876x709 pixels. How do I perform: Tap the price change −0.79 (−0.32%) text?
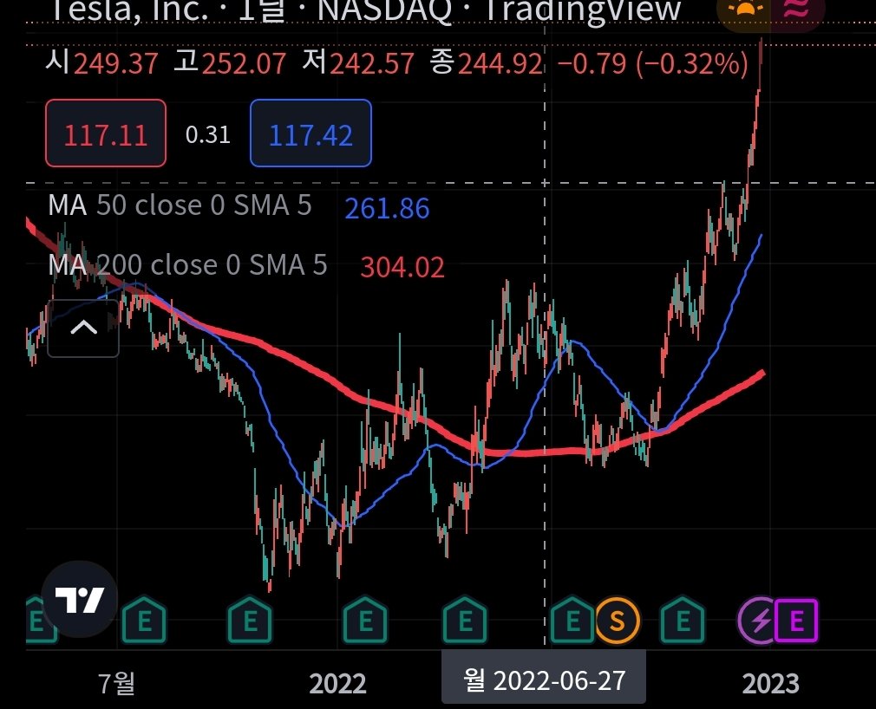pos(652,63)
